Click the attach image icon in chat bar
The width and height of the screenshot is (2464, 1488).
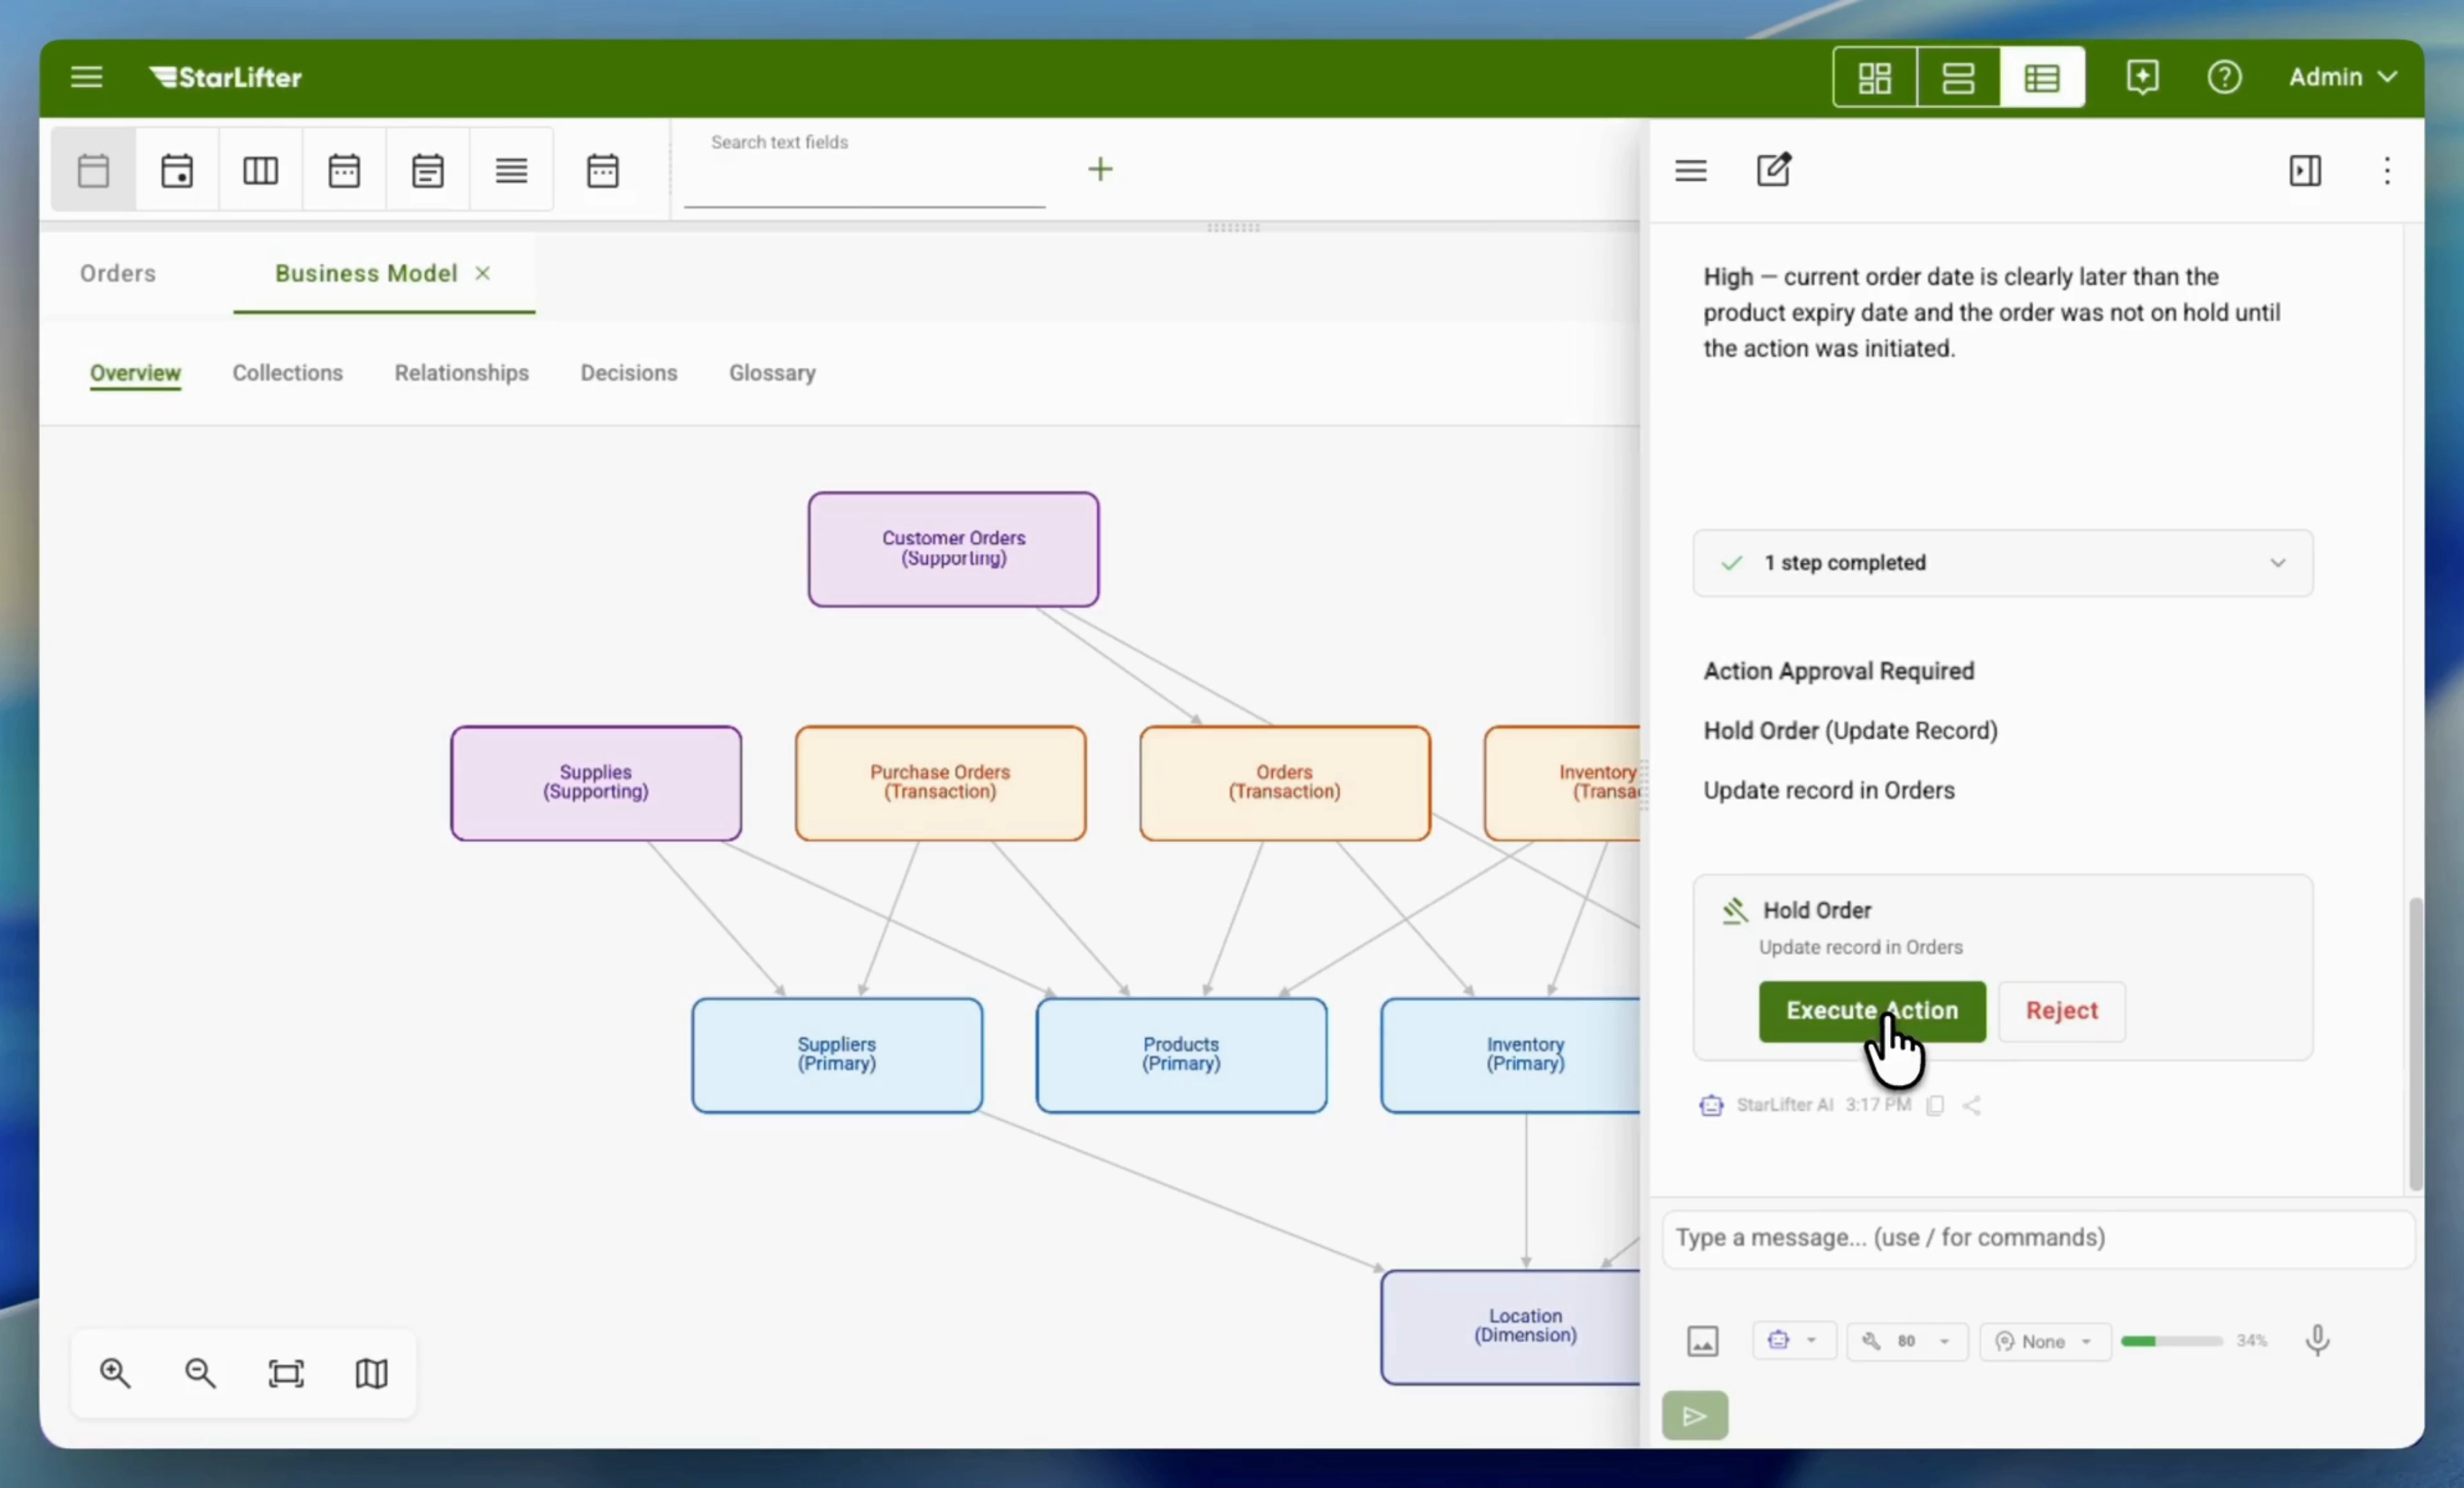click(x=1703, y=1341)
